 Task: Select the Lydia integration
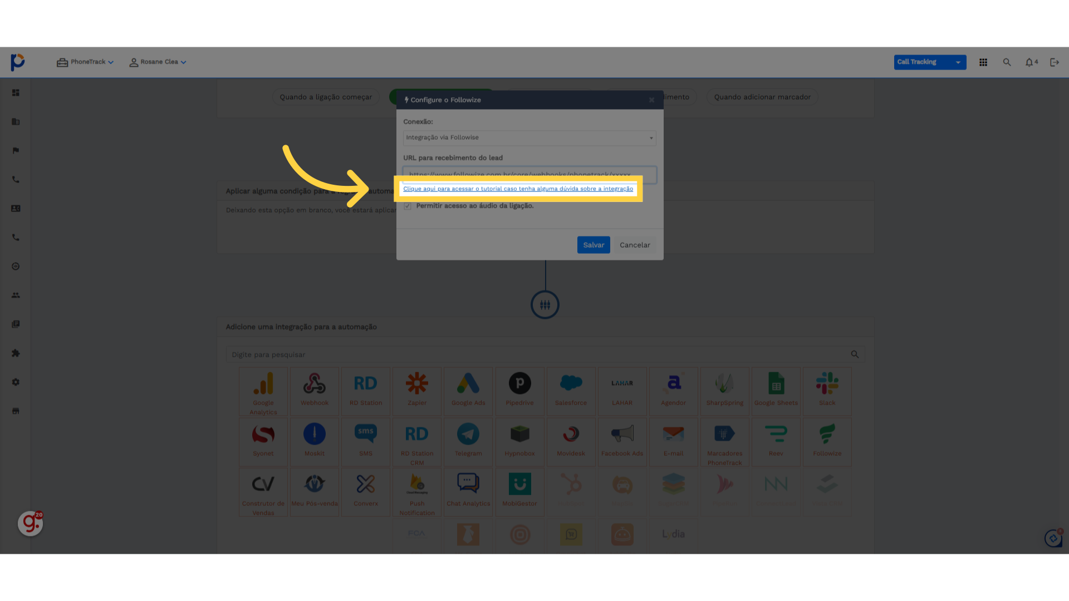673,535
